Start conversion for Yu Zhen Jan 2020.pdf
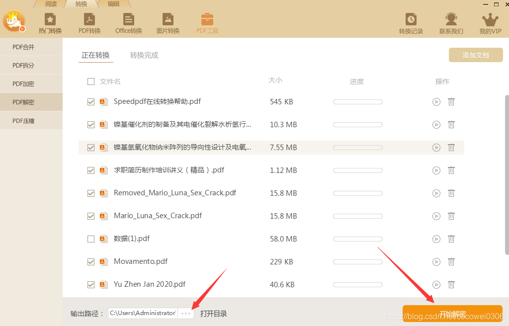The image size is (509, 326). (436, 285)
